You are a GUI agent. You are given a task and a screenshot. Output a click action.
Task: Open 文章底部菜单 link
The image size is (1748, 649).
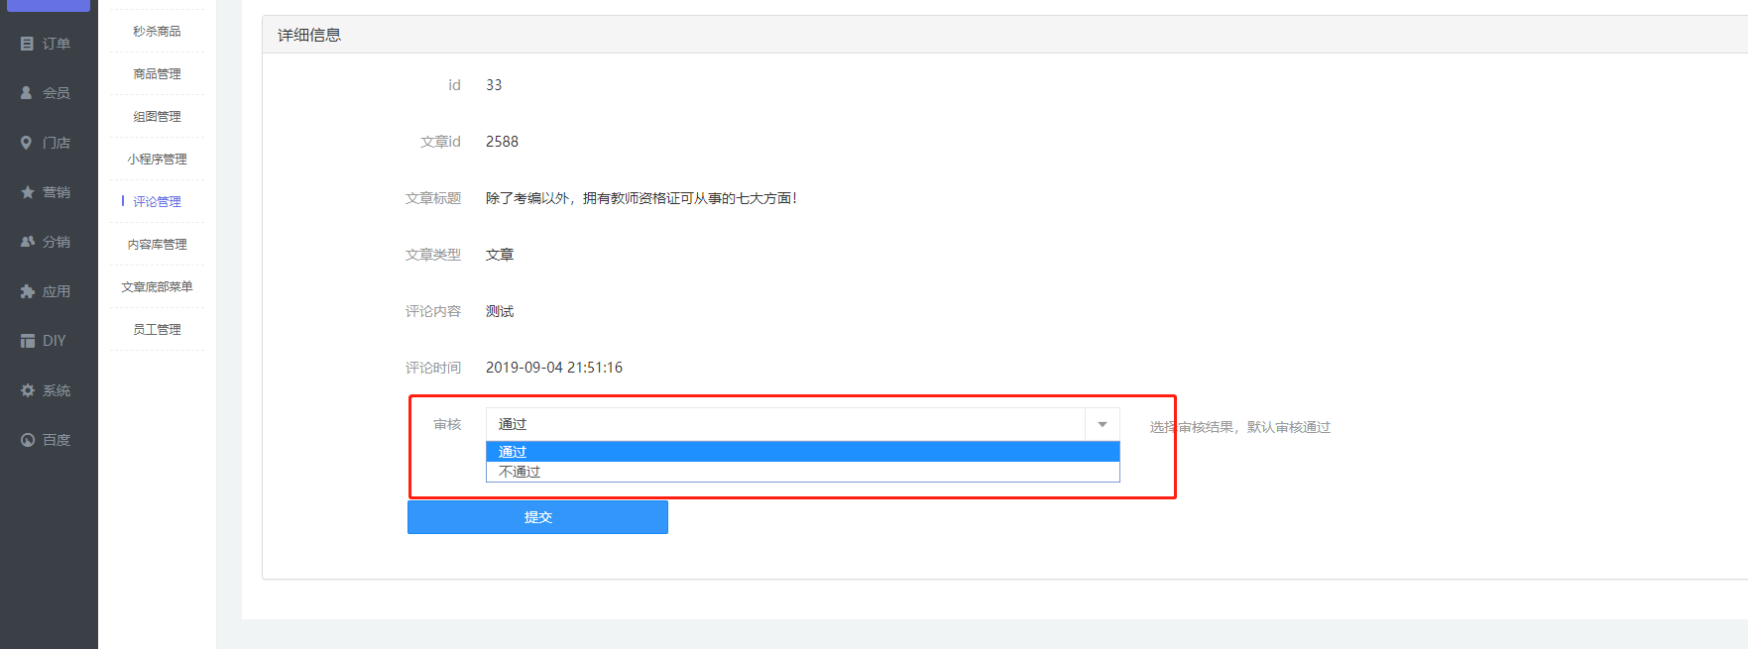coord(157,286)
